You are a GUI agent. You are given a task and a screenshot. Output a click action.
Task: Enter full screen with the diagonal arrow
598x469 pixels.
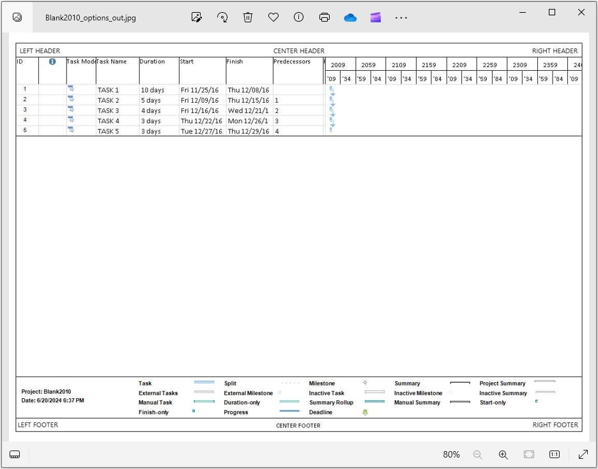pos(583,454)
